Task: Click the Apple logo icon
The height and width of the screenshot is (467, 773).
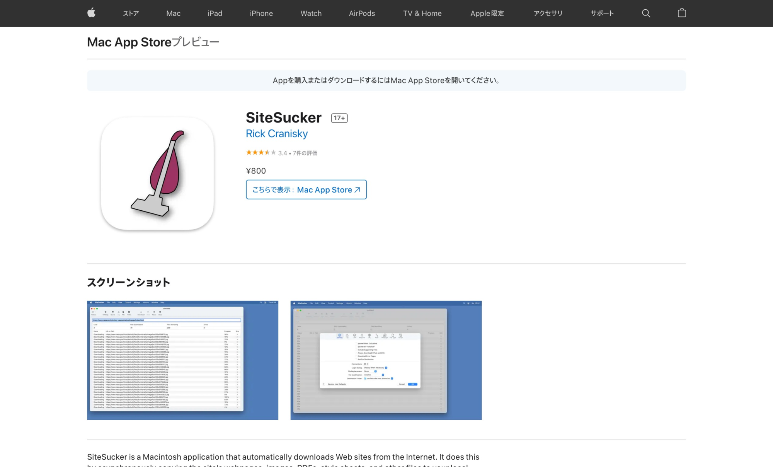Action: click(x=91, y=13)
